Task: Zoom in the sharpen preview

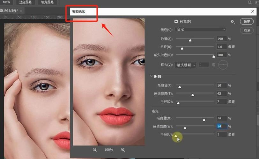Action: pos(123,150)
